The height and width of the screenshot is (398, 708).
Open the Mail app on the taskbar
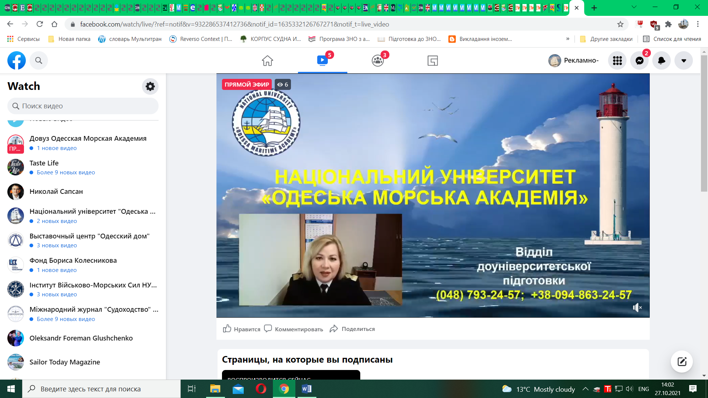(x=238, y=389)
